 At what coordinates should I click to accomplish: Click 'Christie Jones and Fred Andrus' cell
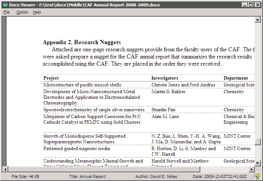[183, 85]
